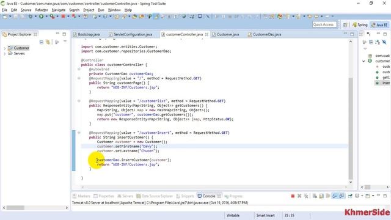Switch to Bootstrap.java editor tab
Screen dimensions: 391x220
(87, 34)
